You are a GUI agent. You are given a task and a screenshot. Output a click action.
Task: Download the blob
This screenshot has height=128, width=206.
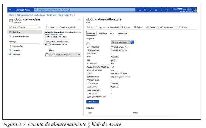(113, 27)
